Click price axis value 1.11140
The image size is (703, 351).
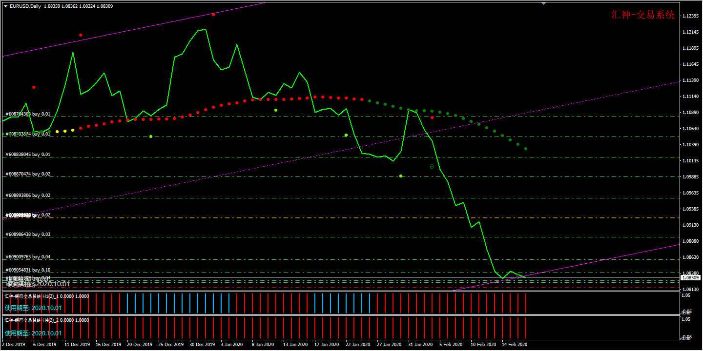coord(690,97)
